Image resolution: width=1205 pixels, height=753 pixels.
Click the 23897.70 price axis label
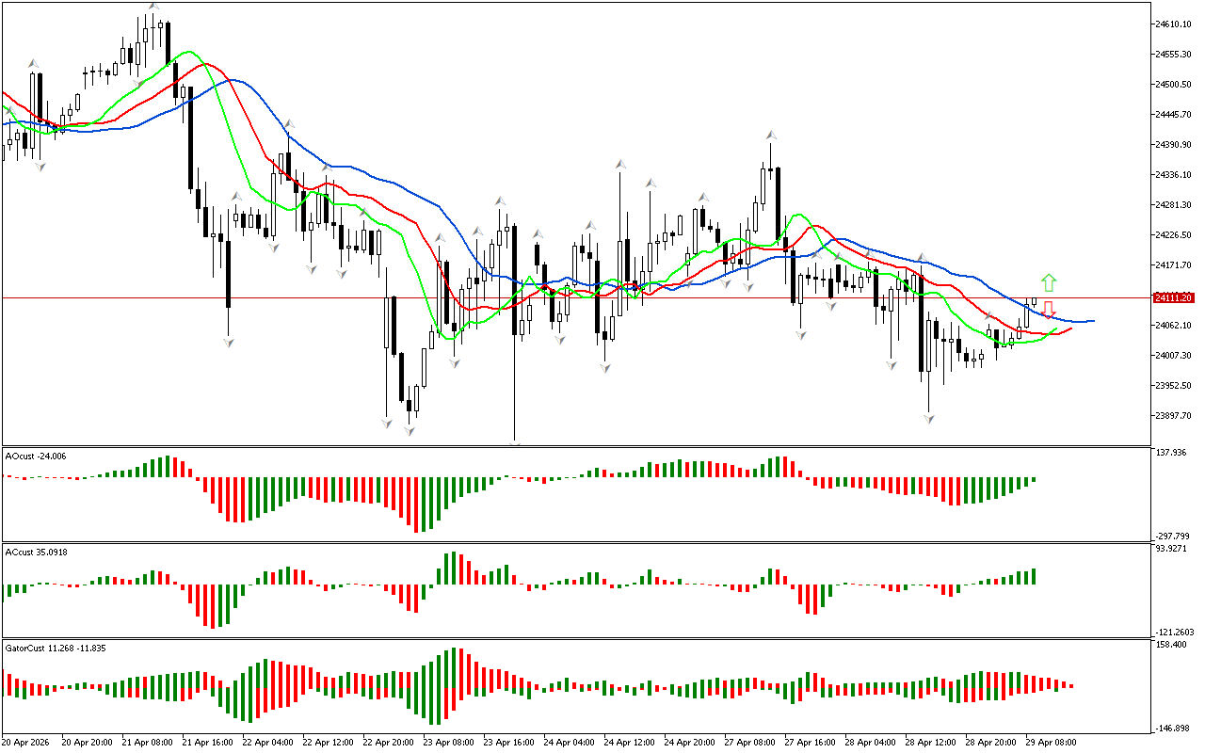pyautogui.click(x=1173, y=416)
